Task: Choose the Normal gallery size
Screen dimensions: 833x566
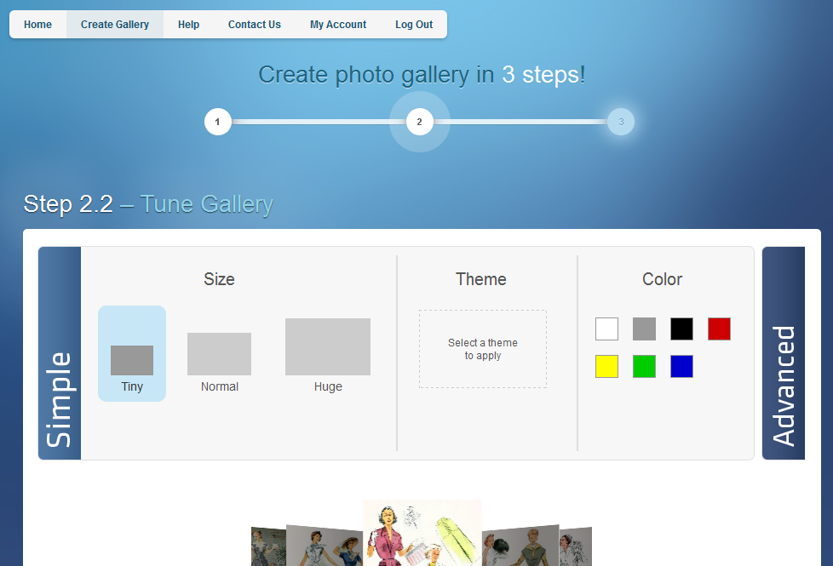Action: coord(220,363)
